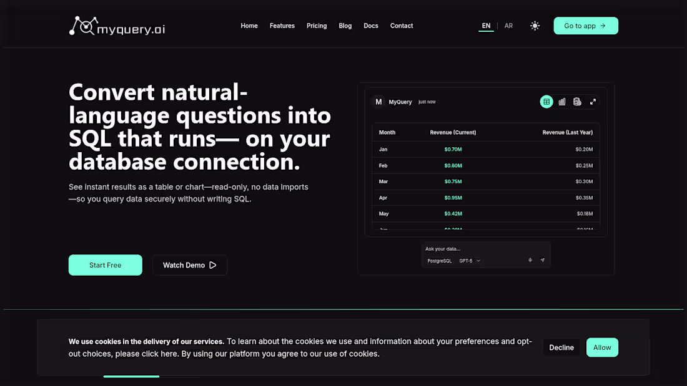687x386 pixels.
Task: Open the GPT-5 model dropdown
Action: coord(469,261)
